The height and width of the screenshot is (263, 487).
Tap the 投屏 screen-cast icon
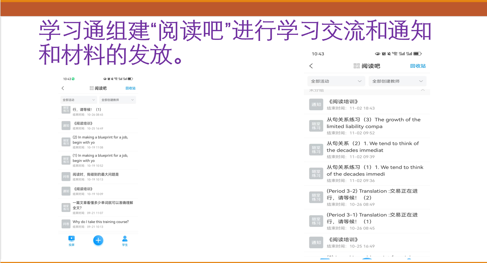pos(71,241)
